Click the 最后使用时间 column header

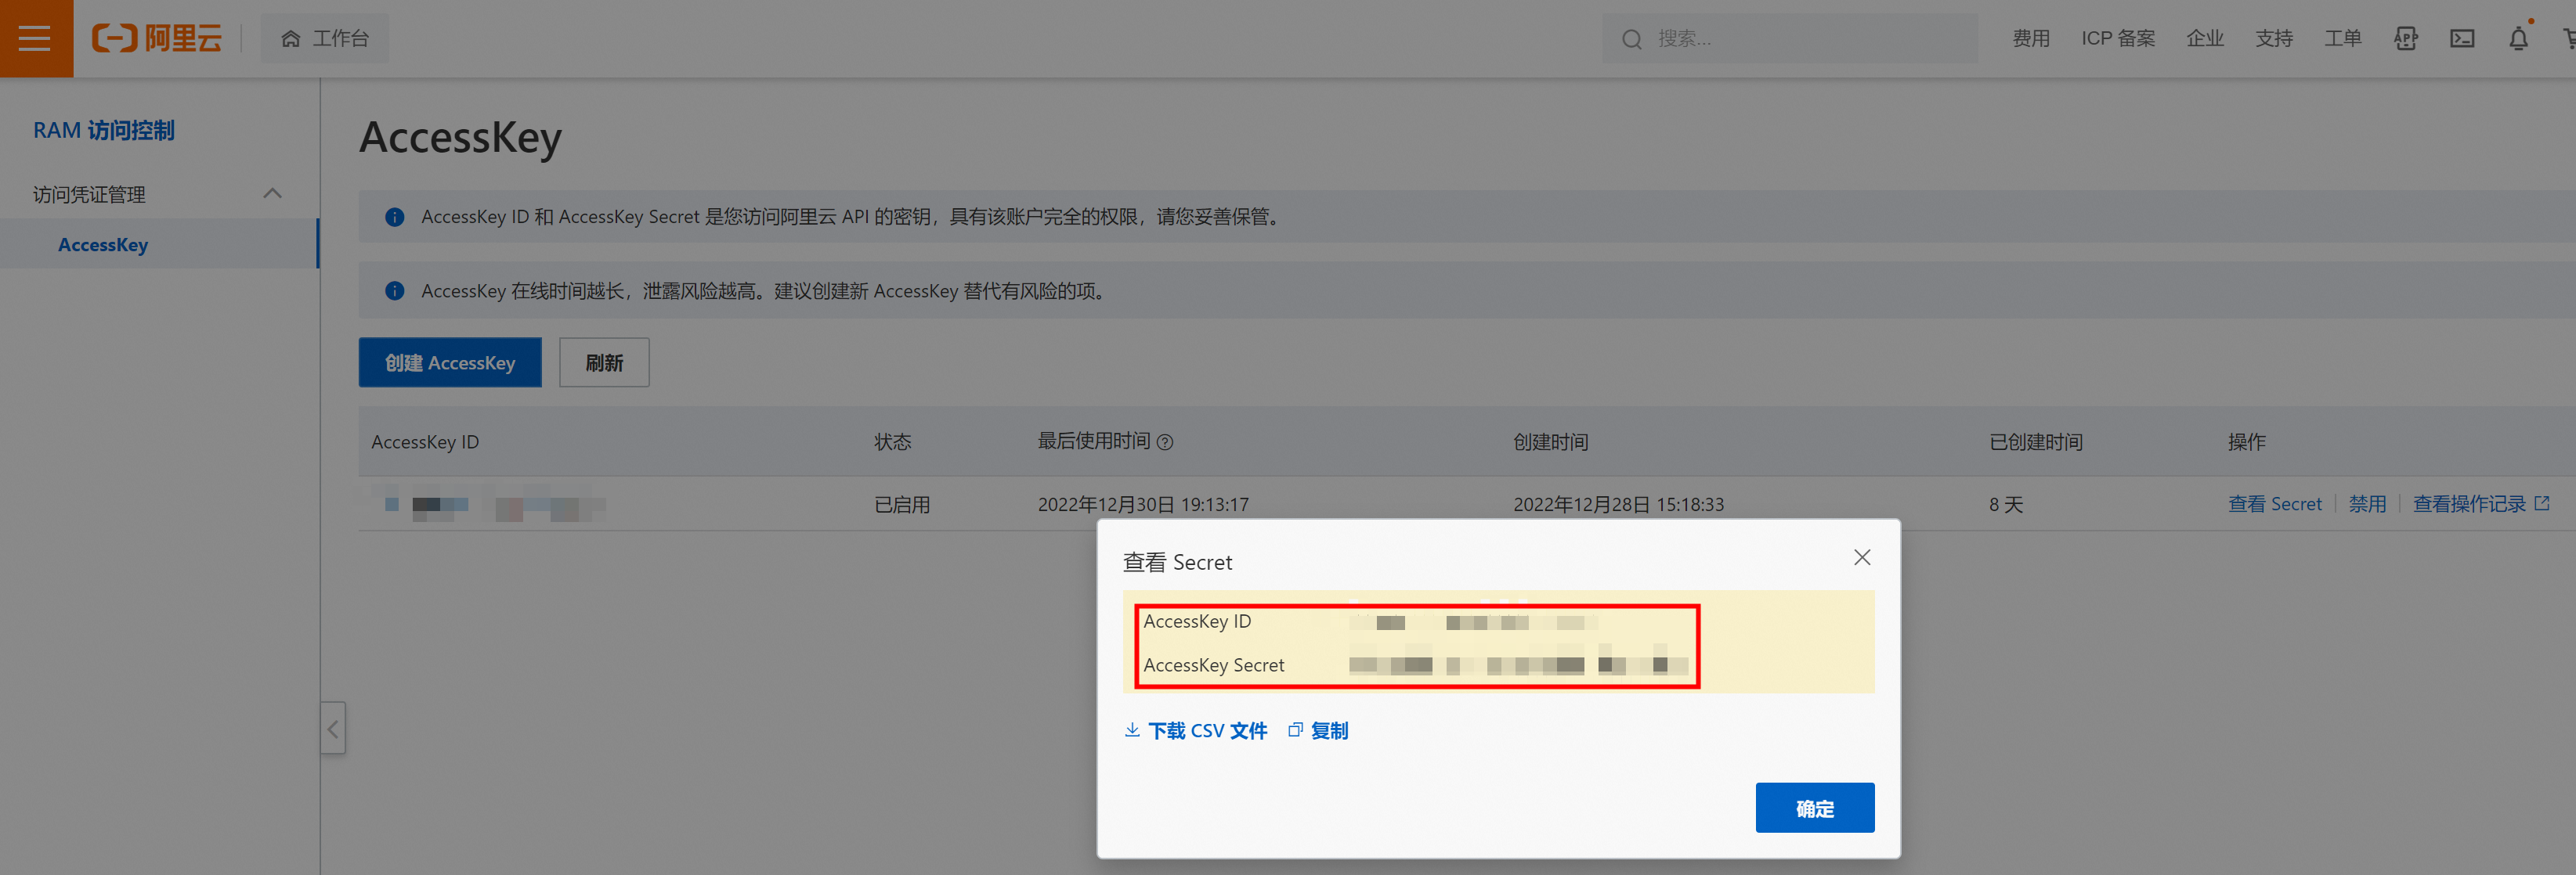(1093, 441)
